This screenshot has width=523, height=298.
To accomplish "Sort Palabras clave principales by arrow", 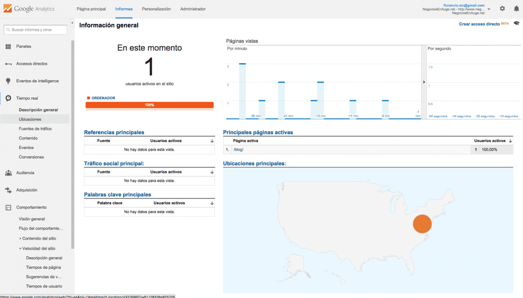I will (212, 203).
